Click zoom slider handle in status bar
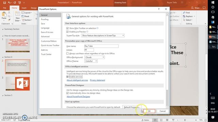Image resolution: width=218 pixels, height=122 pixels. click(185, 120)
